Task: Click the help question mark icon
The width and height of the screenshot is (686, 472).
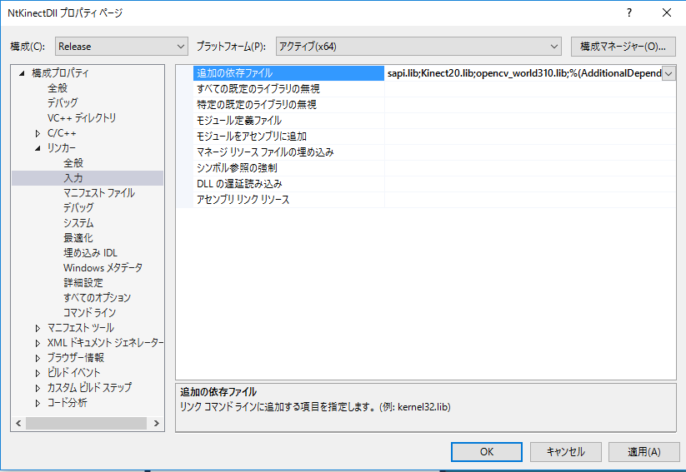Action: tap(628, 12)
